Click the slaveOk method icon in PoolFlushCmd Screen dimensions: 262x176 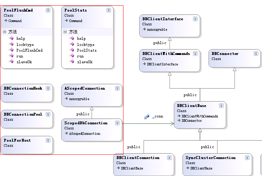point(11,61)
